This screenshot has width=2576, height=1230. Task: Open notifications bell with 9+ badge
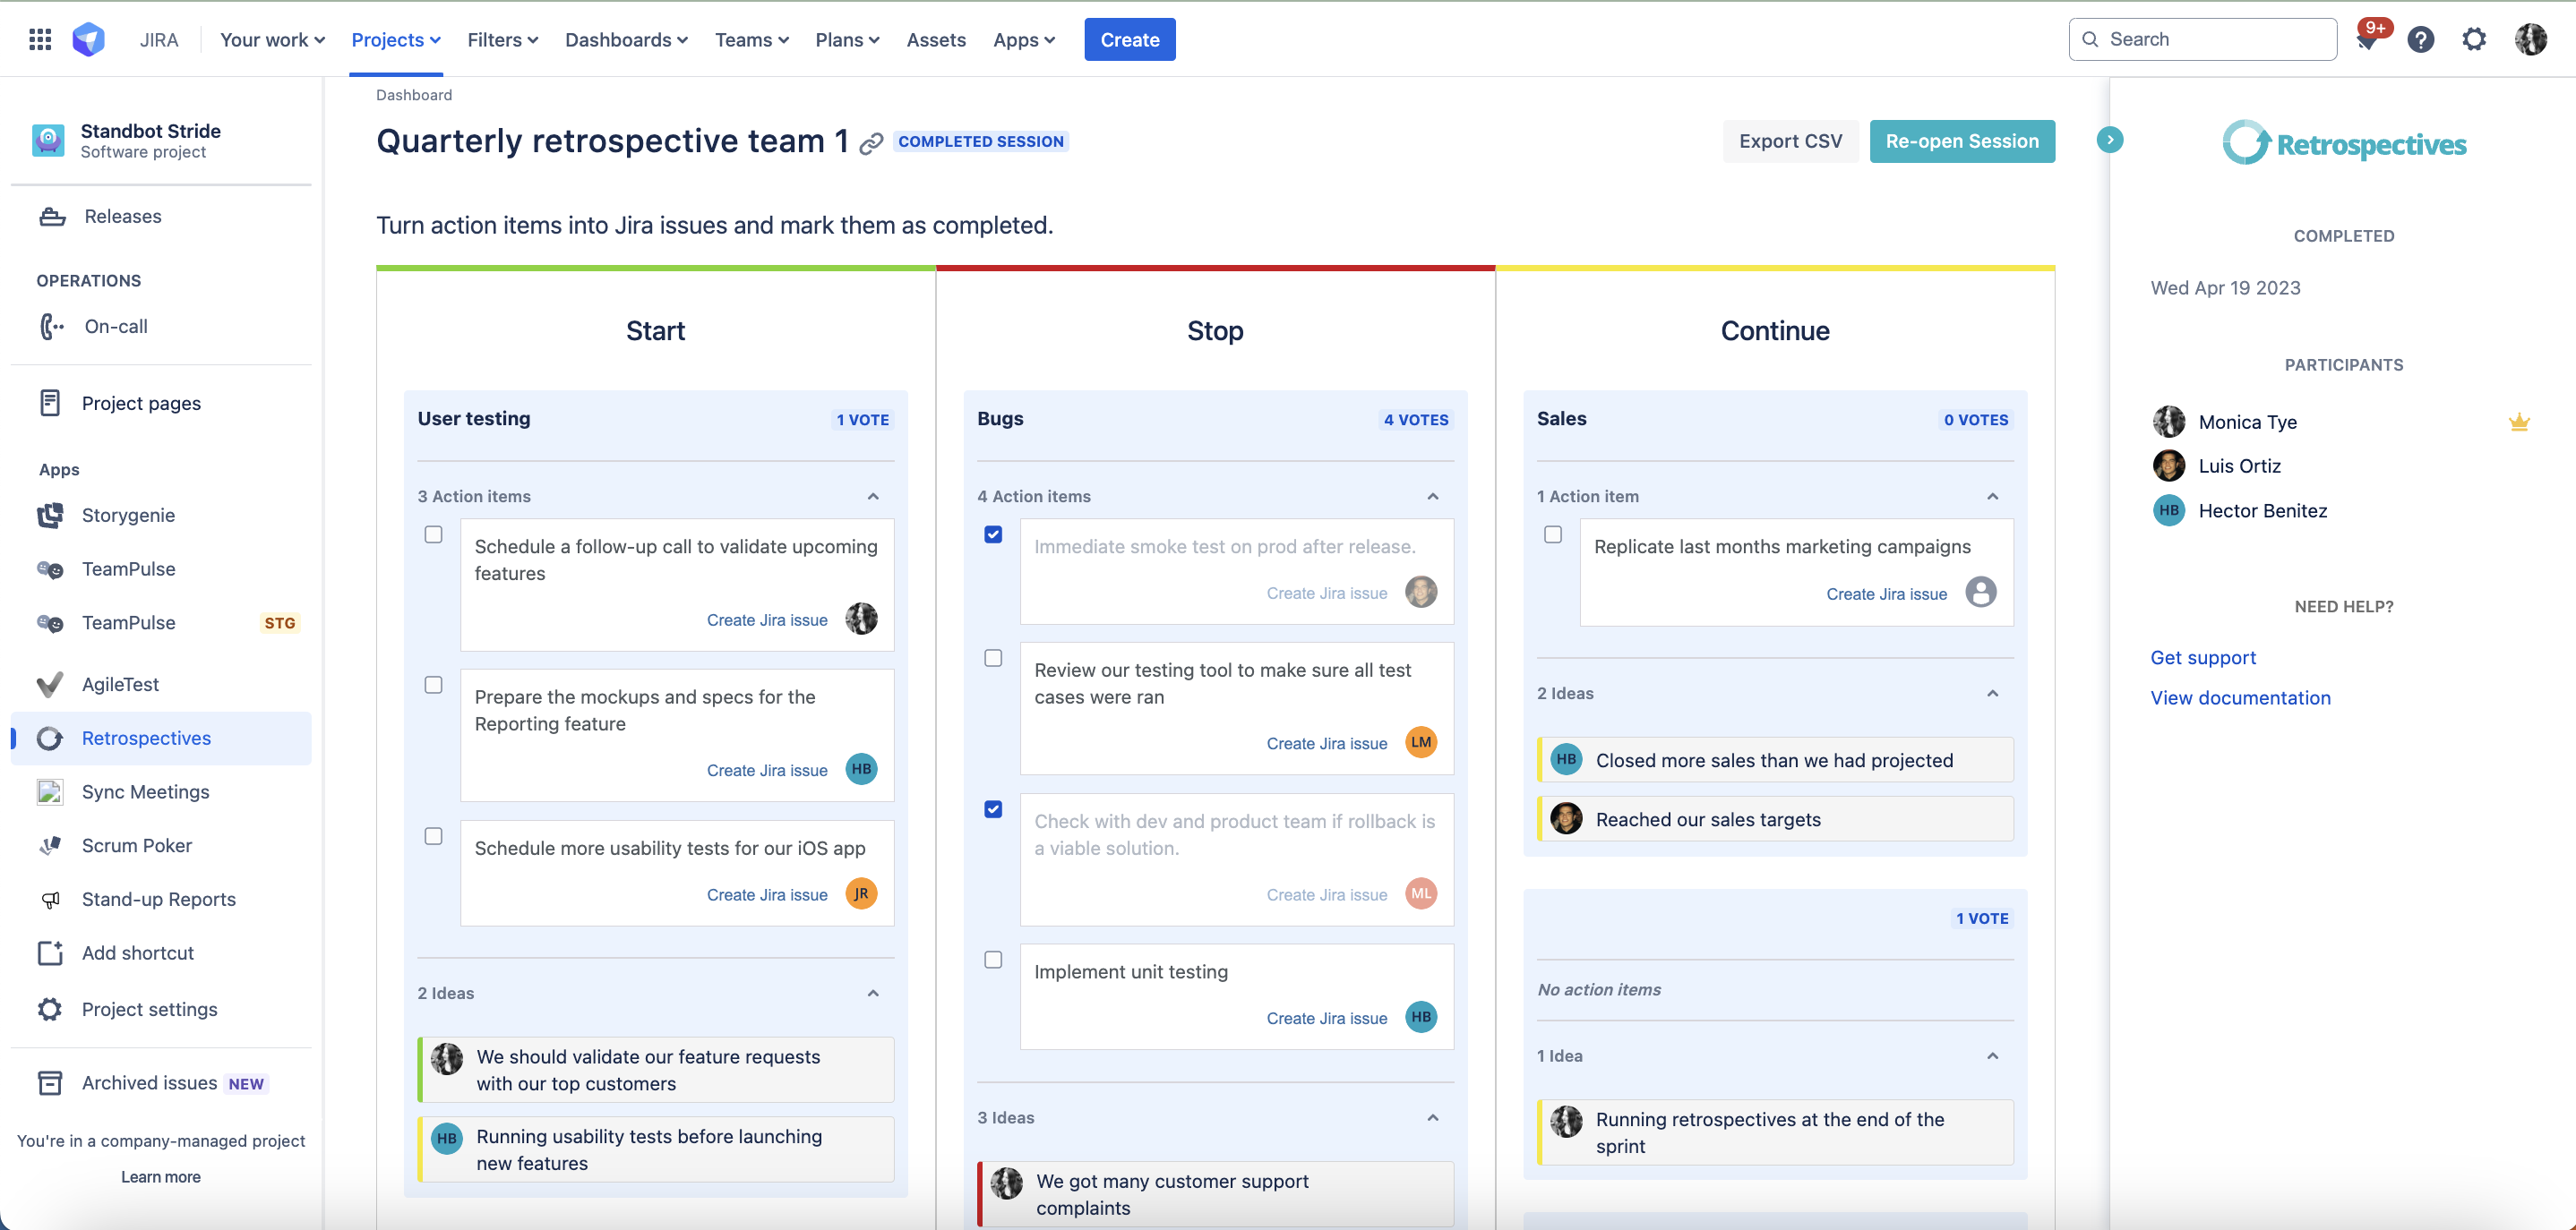tap(2367, 39)
